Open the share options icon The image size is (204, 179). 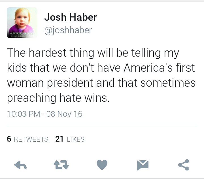184,165
